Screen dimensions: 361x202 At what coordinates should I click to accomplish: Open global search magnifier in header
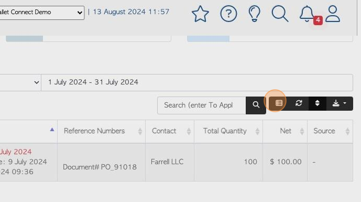pos(280,14)
